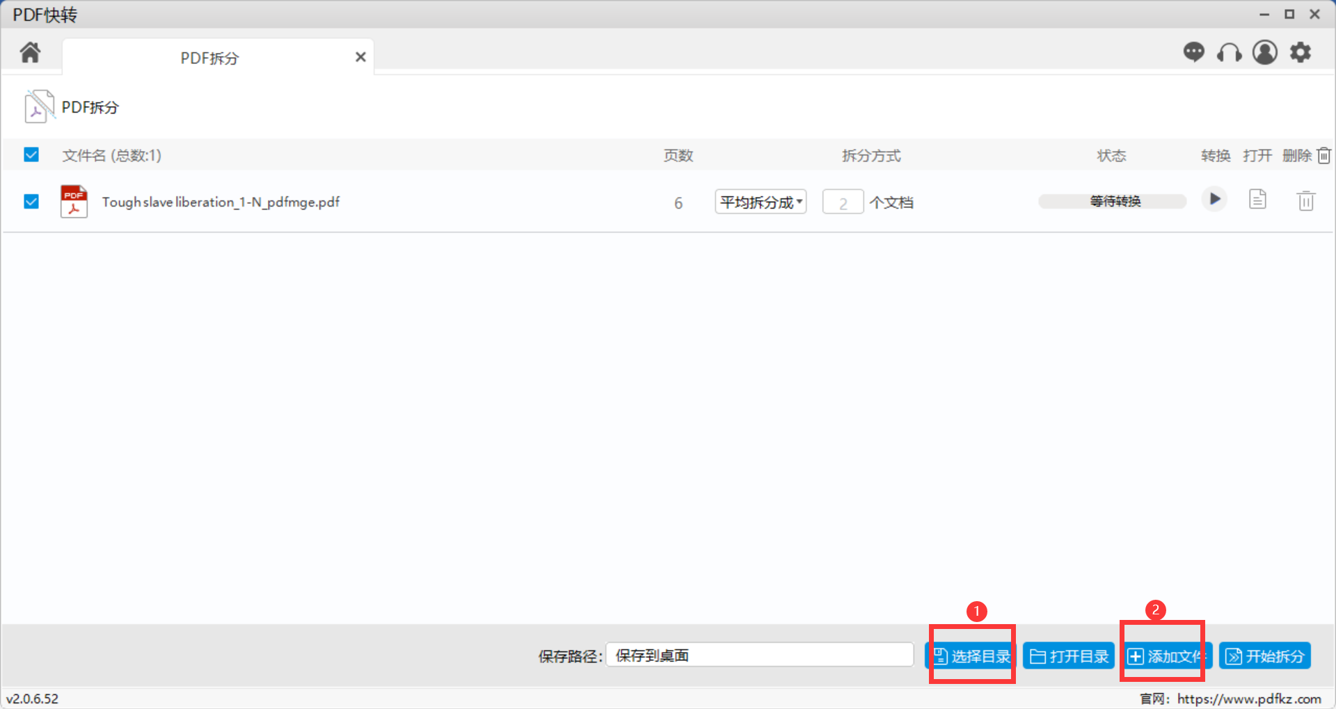The height and width of the screenshot is (709, 1336).
Task: Close the PDF拆分 tab
Action: [360, 57]
